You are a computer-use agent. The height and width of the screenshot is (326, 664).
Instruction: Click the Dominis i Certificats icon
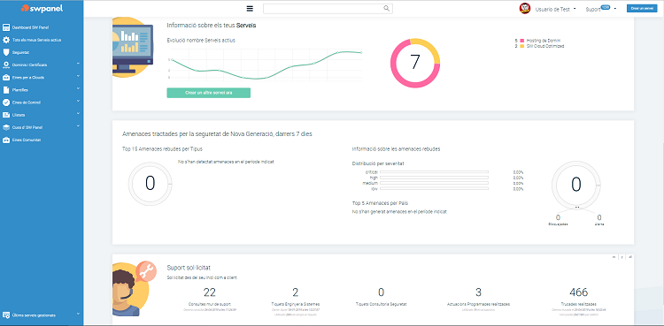pos(6,65)
